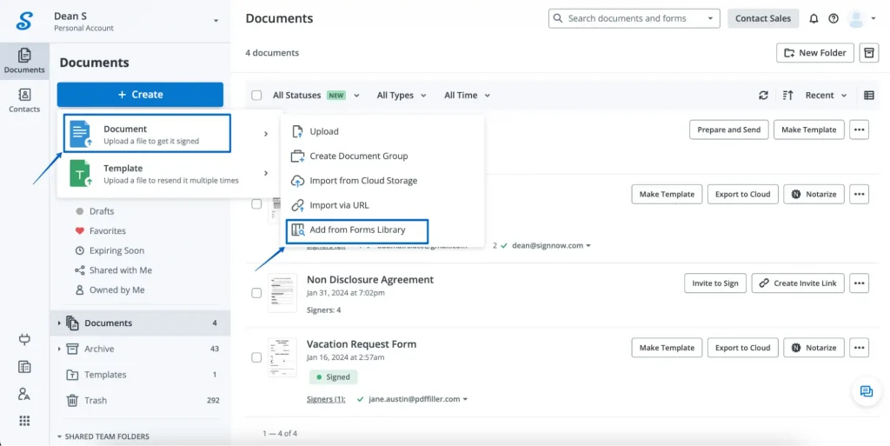Select the Vacation Request Form checkbox
The height and width of the screenshot is (446, 890).
(256, 357)
